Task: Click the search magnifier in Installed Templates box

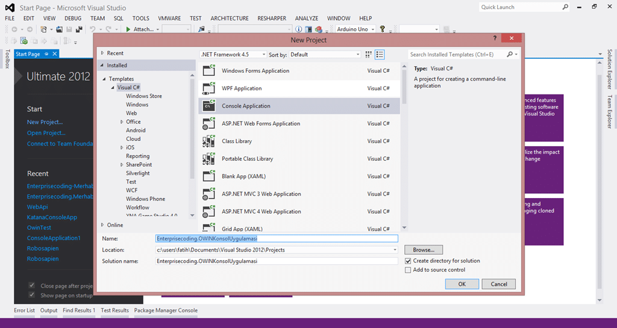Action: (x=510, y=54)
